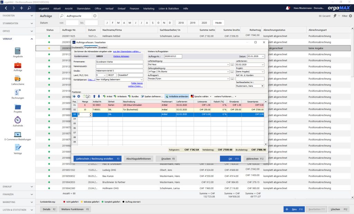
Task: Open the Aufwände clock icon
Action: coord(18,120)
